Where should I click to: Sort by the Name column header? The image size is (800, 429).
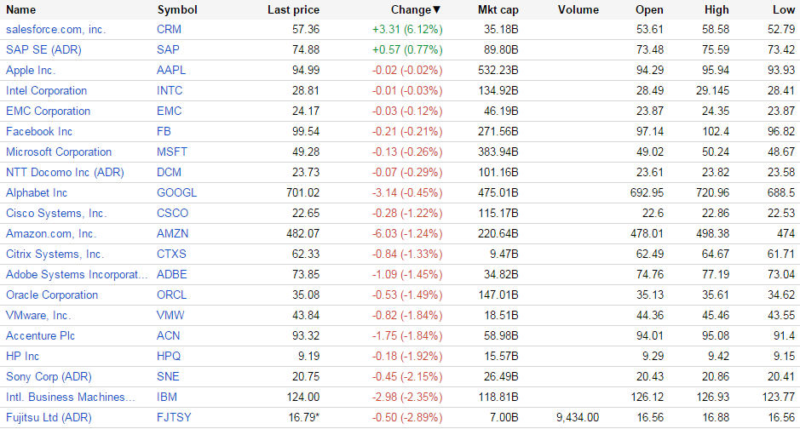tap(21, 9)
